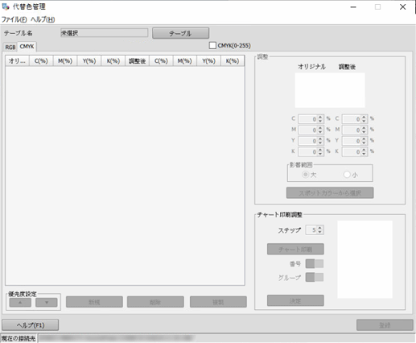The width and height of the screenshot is (416, 343).
Task: Open the ヘルプ menu
Action: point(43,19)
